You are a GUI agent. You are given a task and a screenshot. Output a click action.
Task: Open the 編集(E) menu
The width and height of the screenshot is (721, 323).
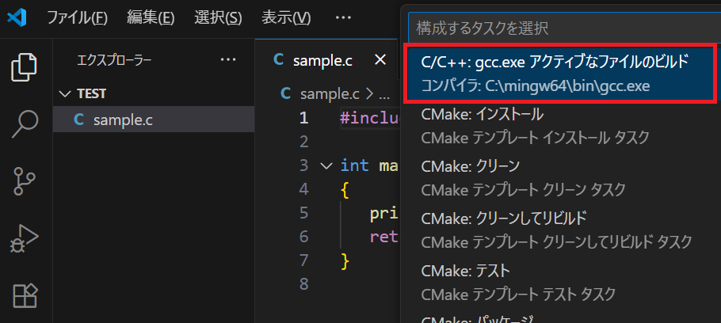click(151, 18)
